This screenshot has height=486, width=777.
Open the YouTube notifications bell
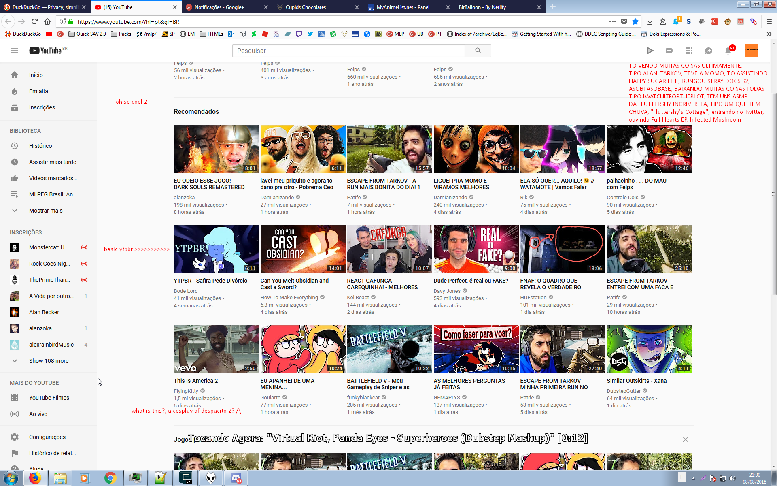728,51
